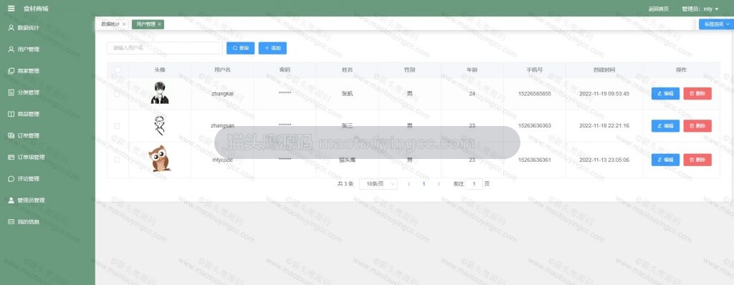Click the previous page arrow
Viewport: 734px width, 285px height.
409,184
